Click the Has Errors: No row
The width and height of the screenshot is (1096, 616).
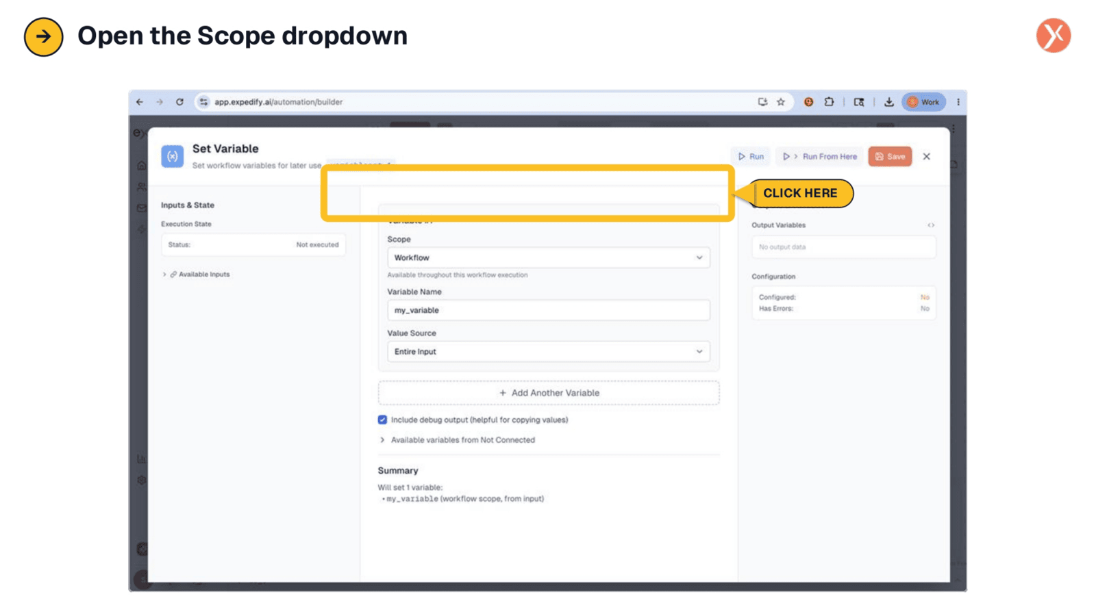(x=843, y=309)
